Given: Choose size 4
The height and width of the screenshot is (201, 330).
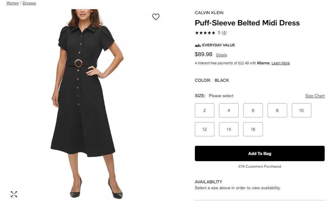Looking at the screenshot, I should coord(229,110).
